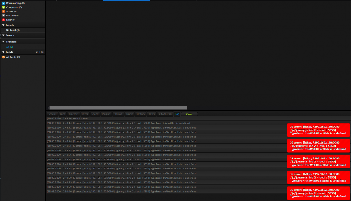351x201 pixels.
Task: Click the red Error status icon
Action: [x=4, y=20]
